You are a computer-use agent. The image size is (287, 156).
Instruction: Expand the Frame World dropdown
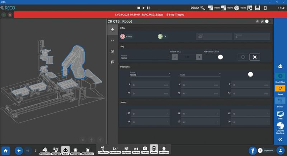(150, 74)
